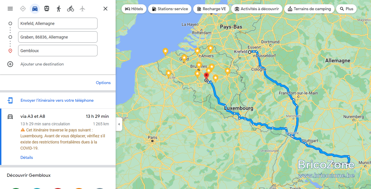
Task: Edit the Gembloux destination field
Action: click(58, 51)
